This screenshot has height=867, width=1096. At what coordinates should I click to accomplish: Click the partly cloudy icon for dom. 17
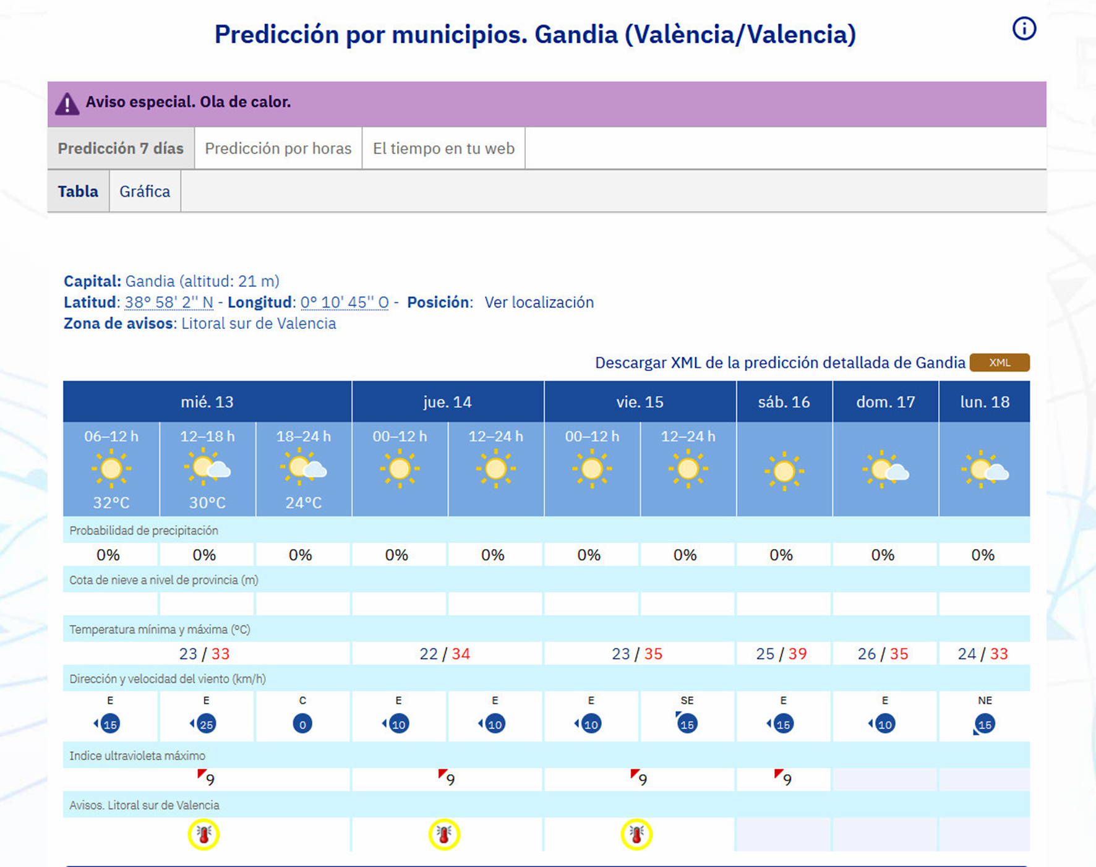886,470
